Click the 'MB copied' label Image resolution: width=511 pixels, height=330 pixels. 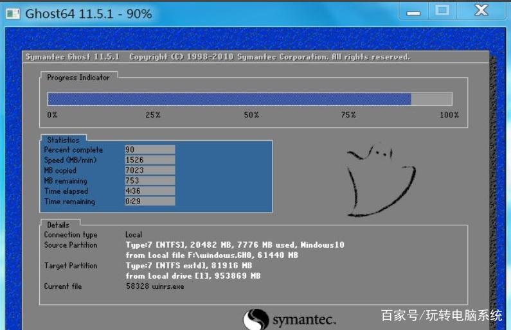coord(60,171)
